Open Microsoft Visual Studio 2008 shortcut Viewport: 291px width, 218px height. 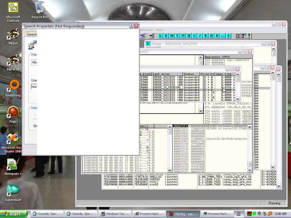point(11,143)
